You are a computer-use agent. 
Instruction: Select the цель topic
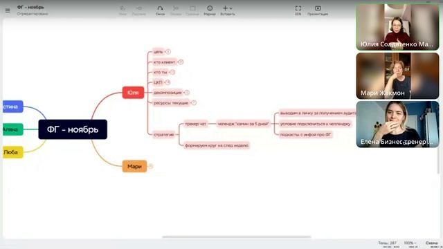(159, 52)
